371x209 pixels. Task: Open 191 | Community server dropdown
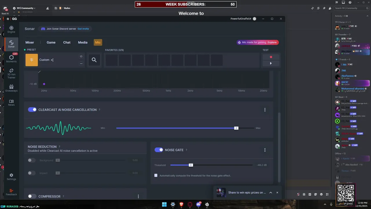[x=26, y=8]
